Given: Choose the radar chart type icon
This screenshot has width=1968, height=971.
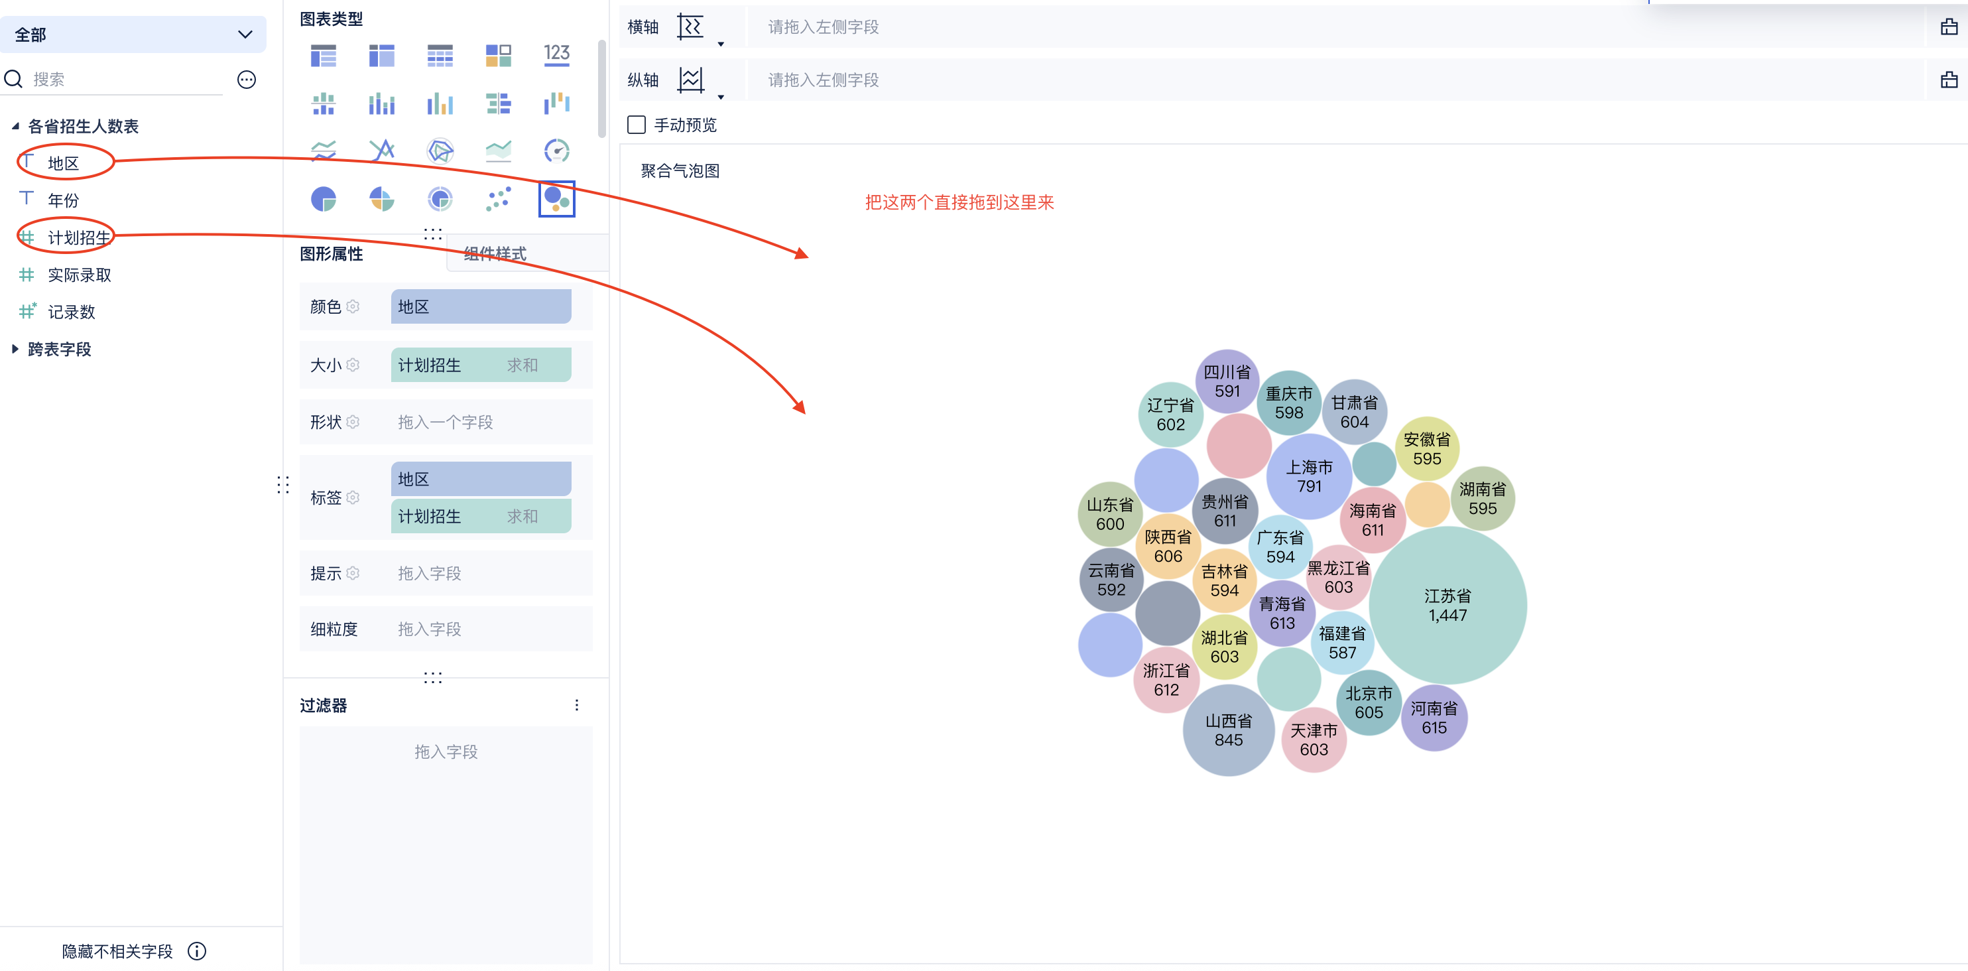Looking at the screenshot, I should pos(440,151).
